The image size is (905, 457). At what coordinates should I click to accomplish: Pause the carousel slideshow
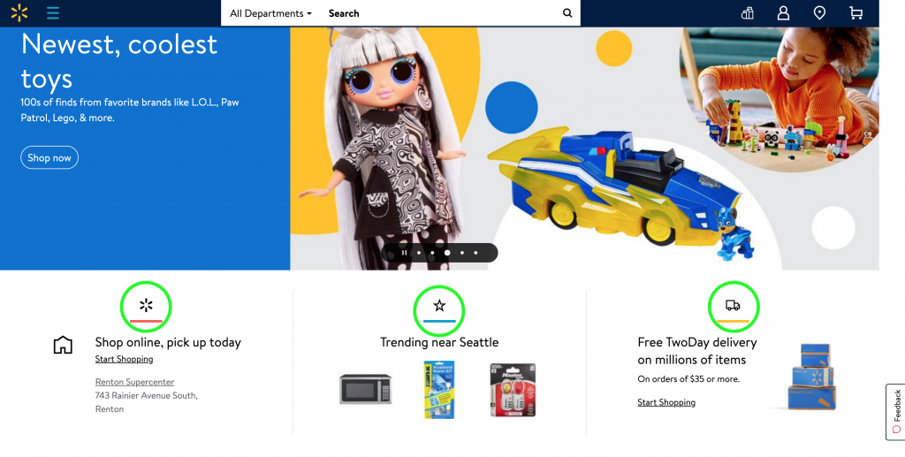405,252
